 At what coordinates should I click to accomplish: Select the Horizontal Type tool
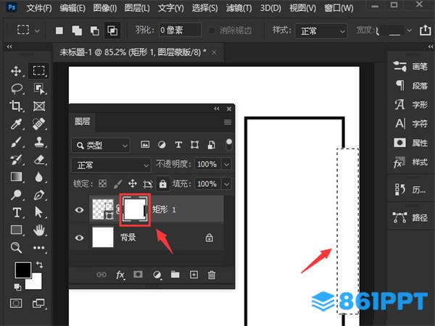[x=17, y=212]
